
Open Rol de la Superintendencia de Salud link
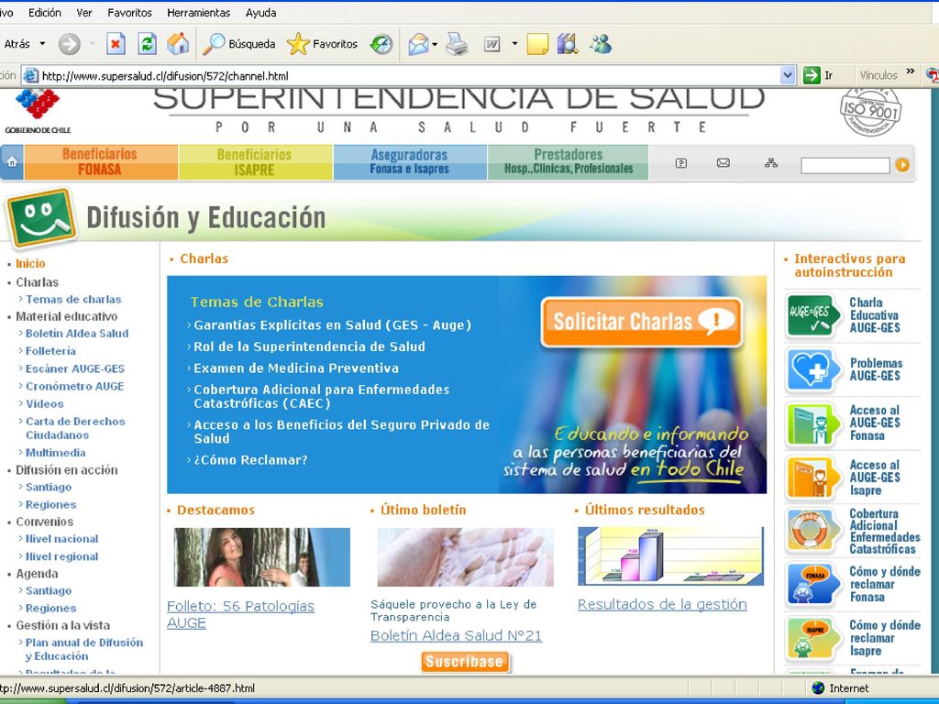point(309,346)
